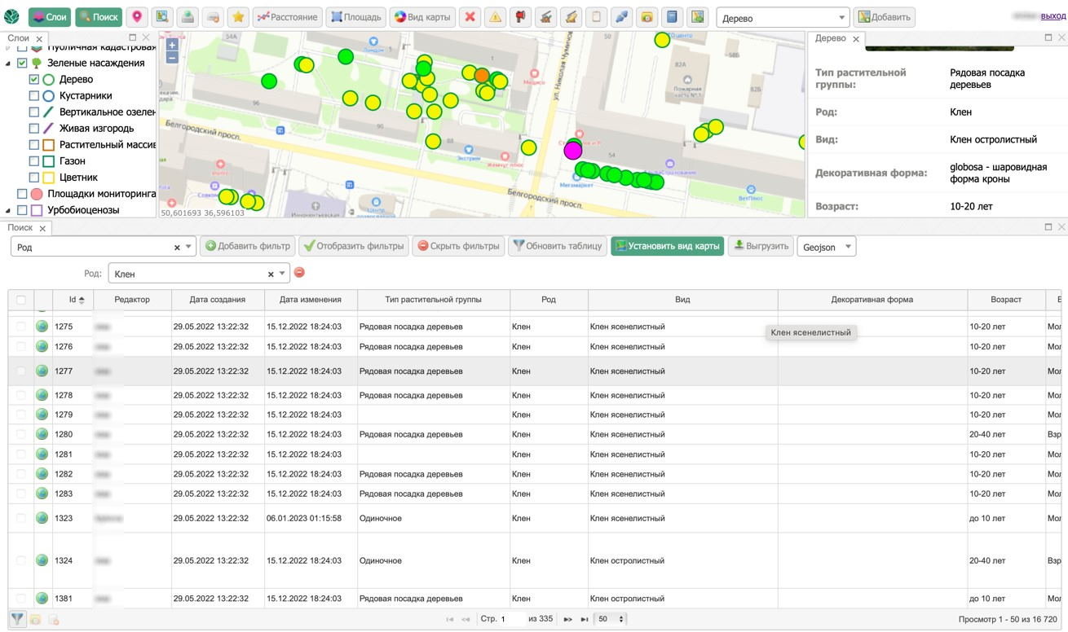
Task: Enable the Газон layer checkbox
Action: (x=34, y=161)
